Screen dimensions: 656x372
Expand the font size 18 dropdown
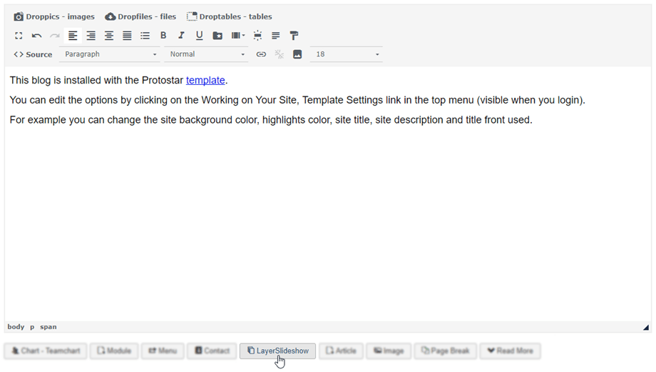[x=347, y=54]
